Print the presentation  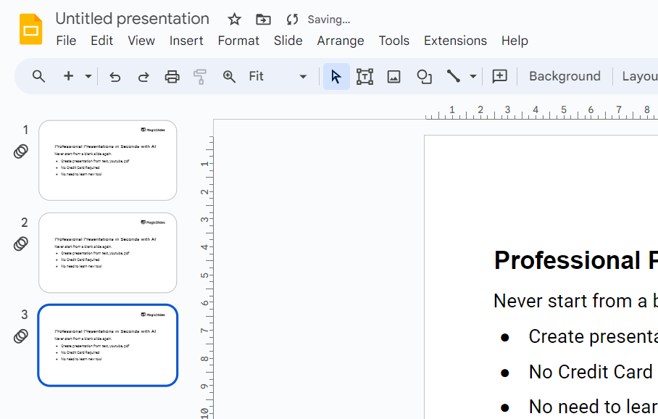(172, 76)
